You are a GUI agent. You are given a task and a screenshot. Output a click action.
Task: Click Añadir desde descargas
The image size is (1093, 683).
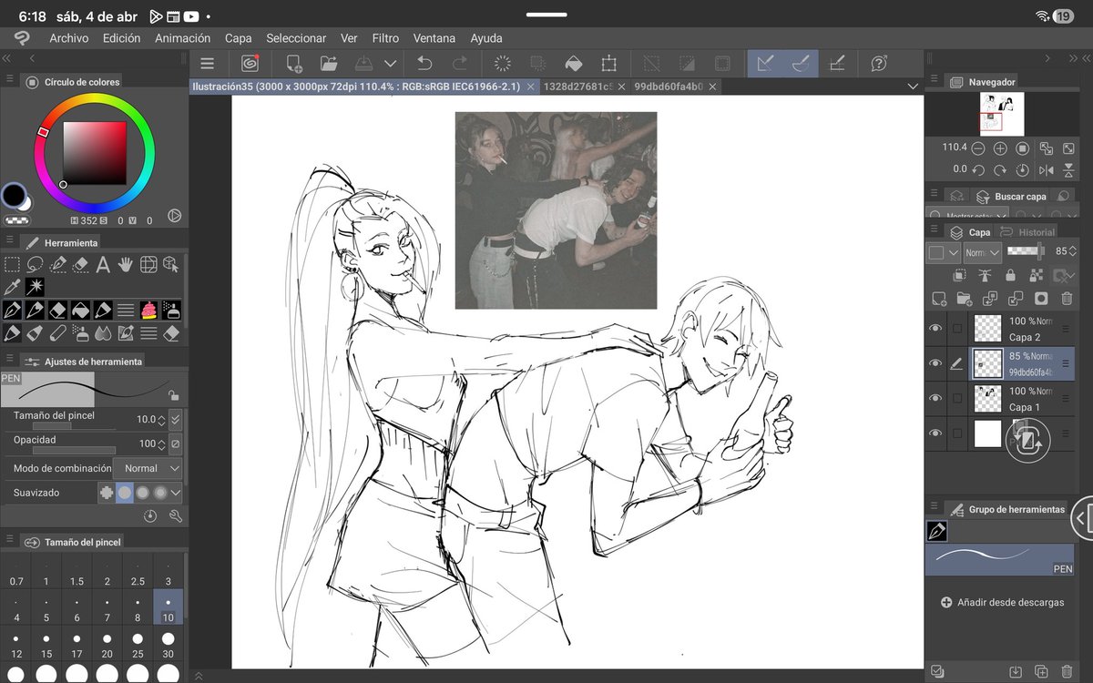point(1002,602)
